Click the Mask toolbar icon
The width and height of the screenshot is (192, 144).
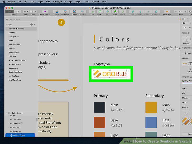click(108, 12)
